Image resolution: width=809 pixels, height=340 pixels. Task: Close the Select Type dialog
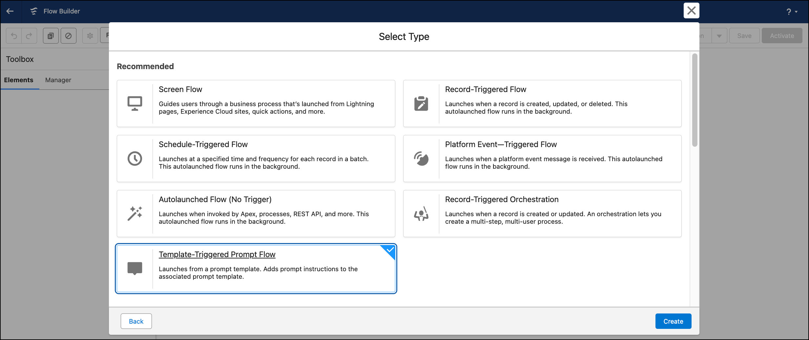692,10
